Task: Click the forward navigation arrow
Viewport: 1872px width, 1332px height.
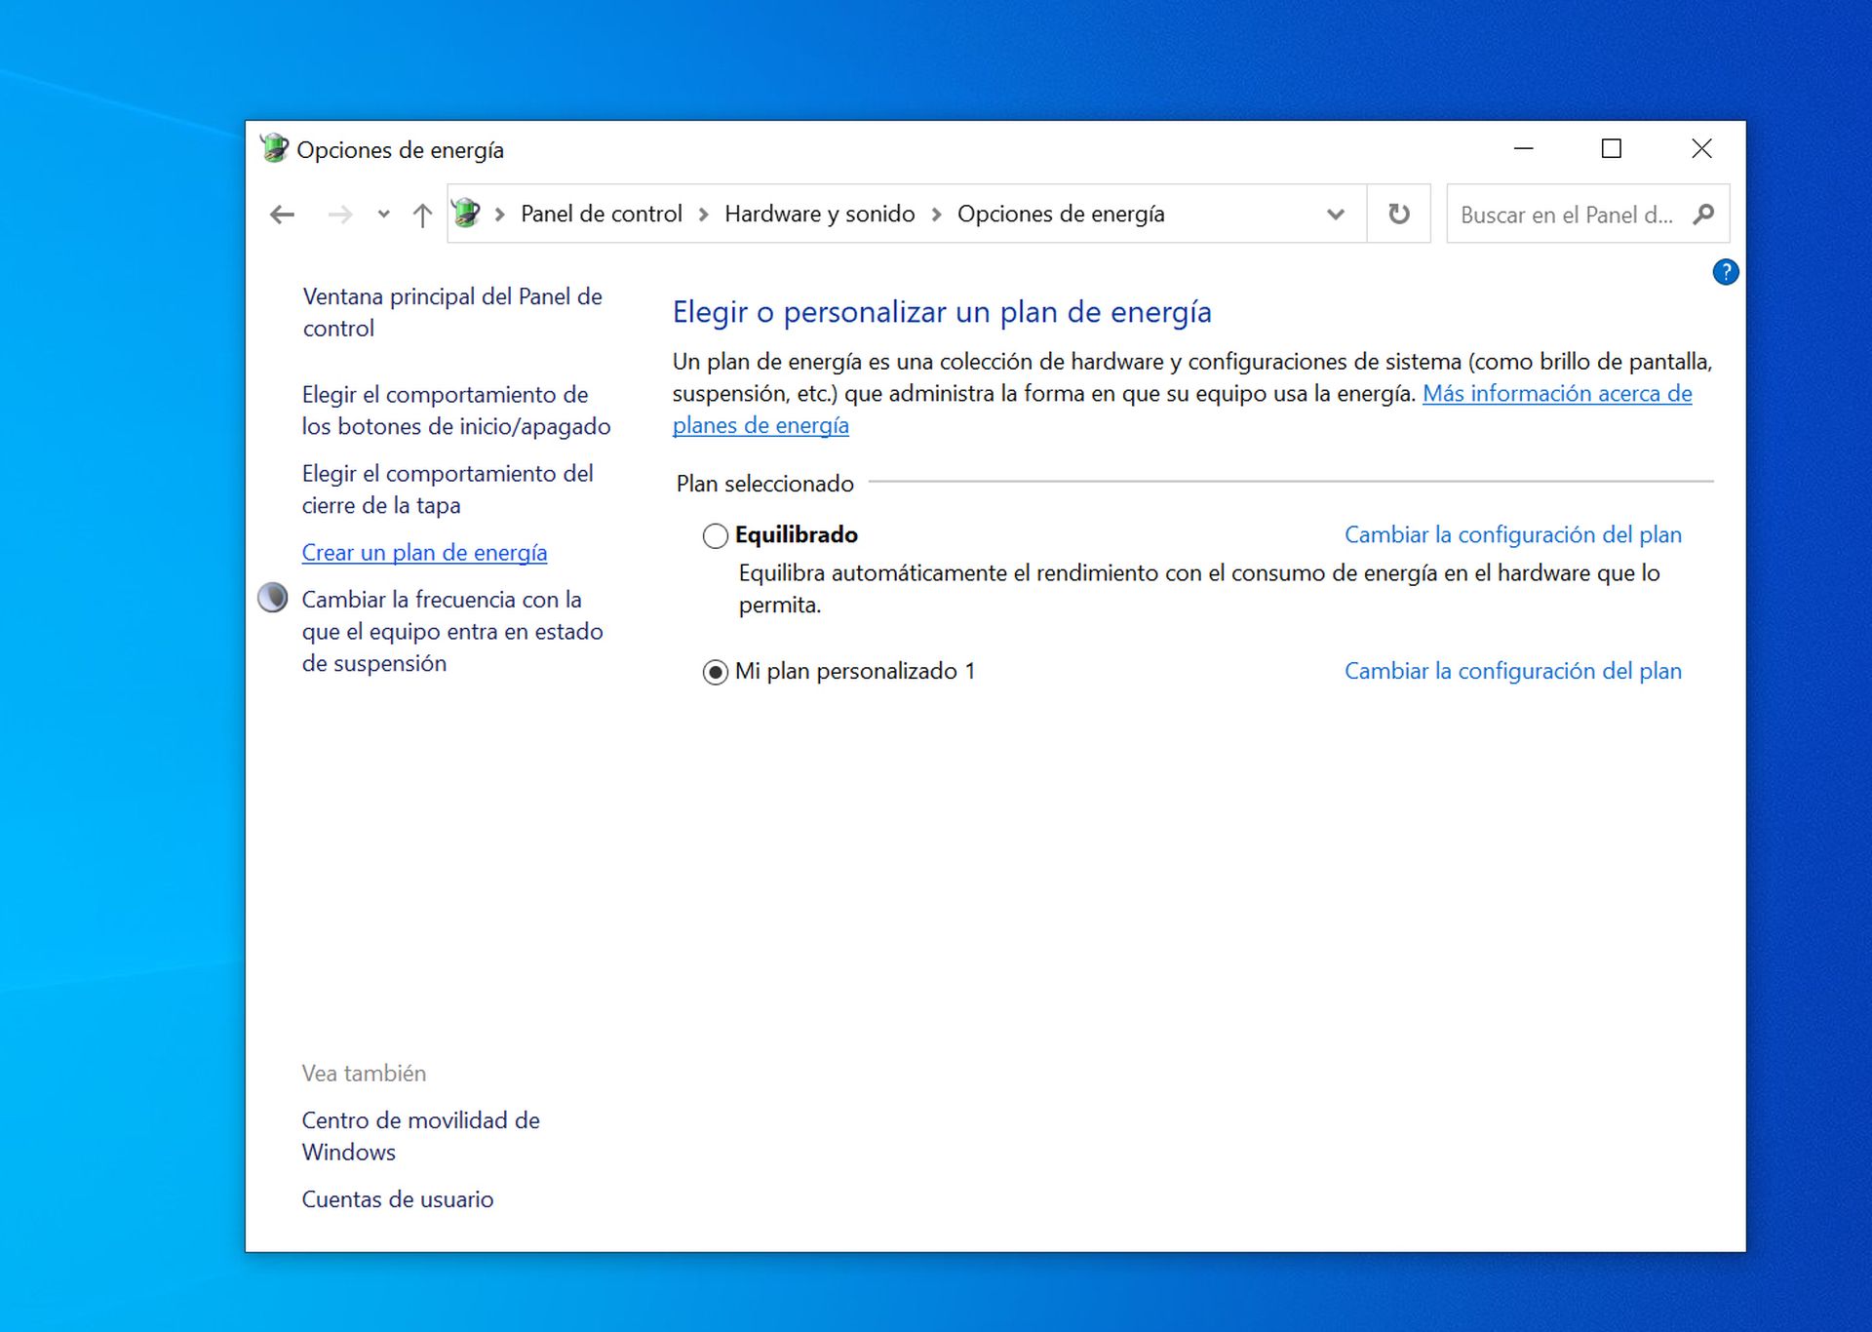Action: 339,215
